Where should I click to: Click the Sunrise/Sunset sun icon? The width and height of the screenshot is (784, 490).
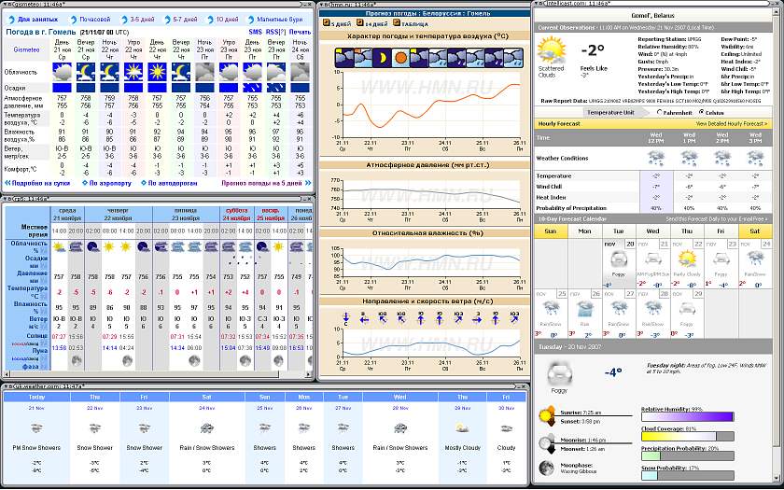[545, 414]
